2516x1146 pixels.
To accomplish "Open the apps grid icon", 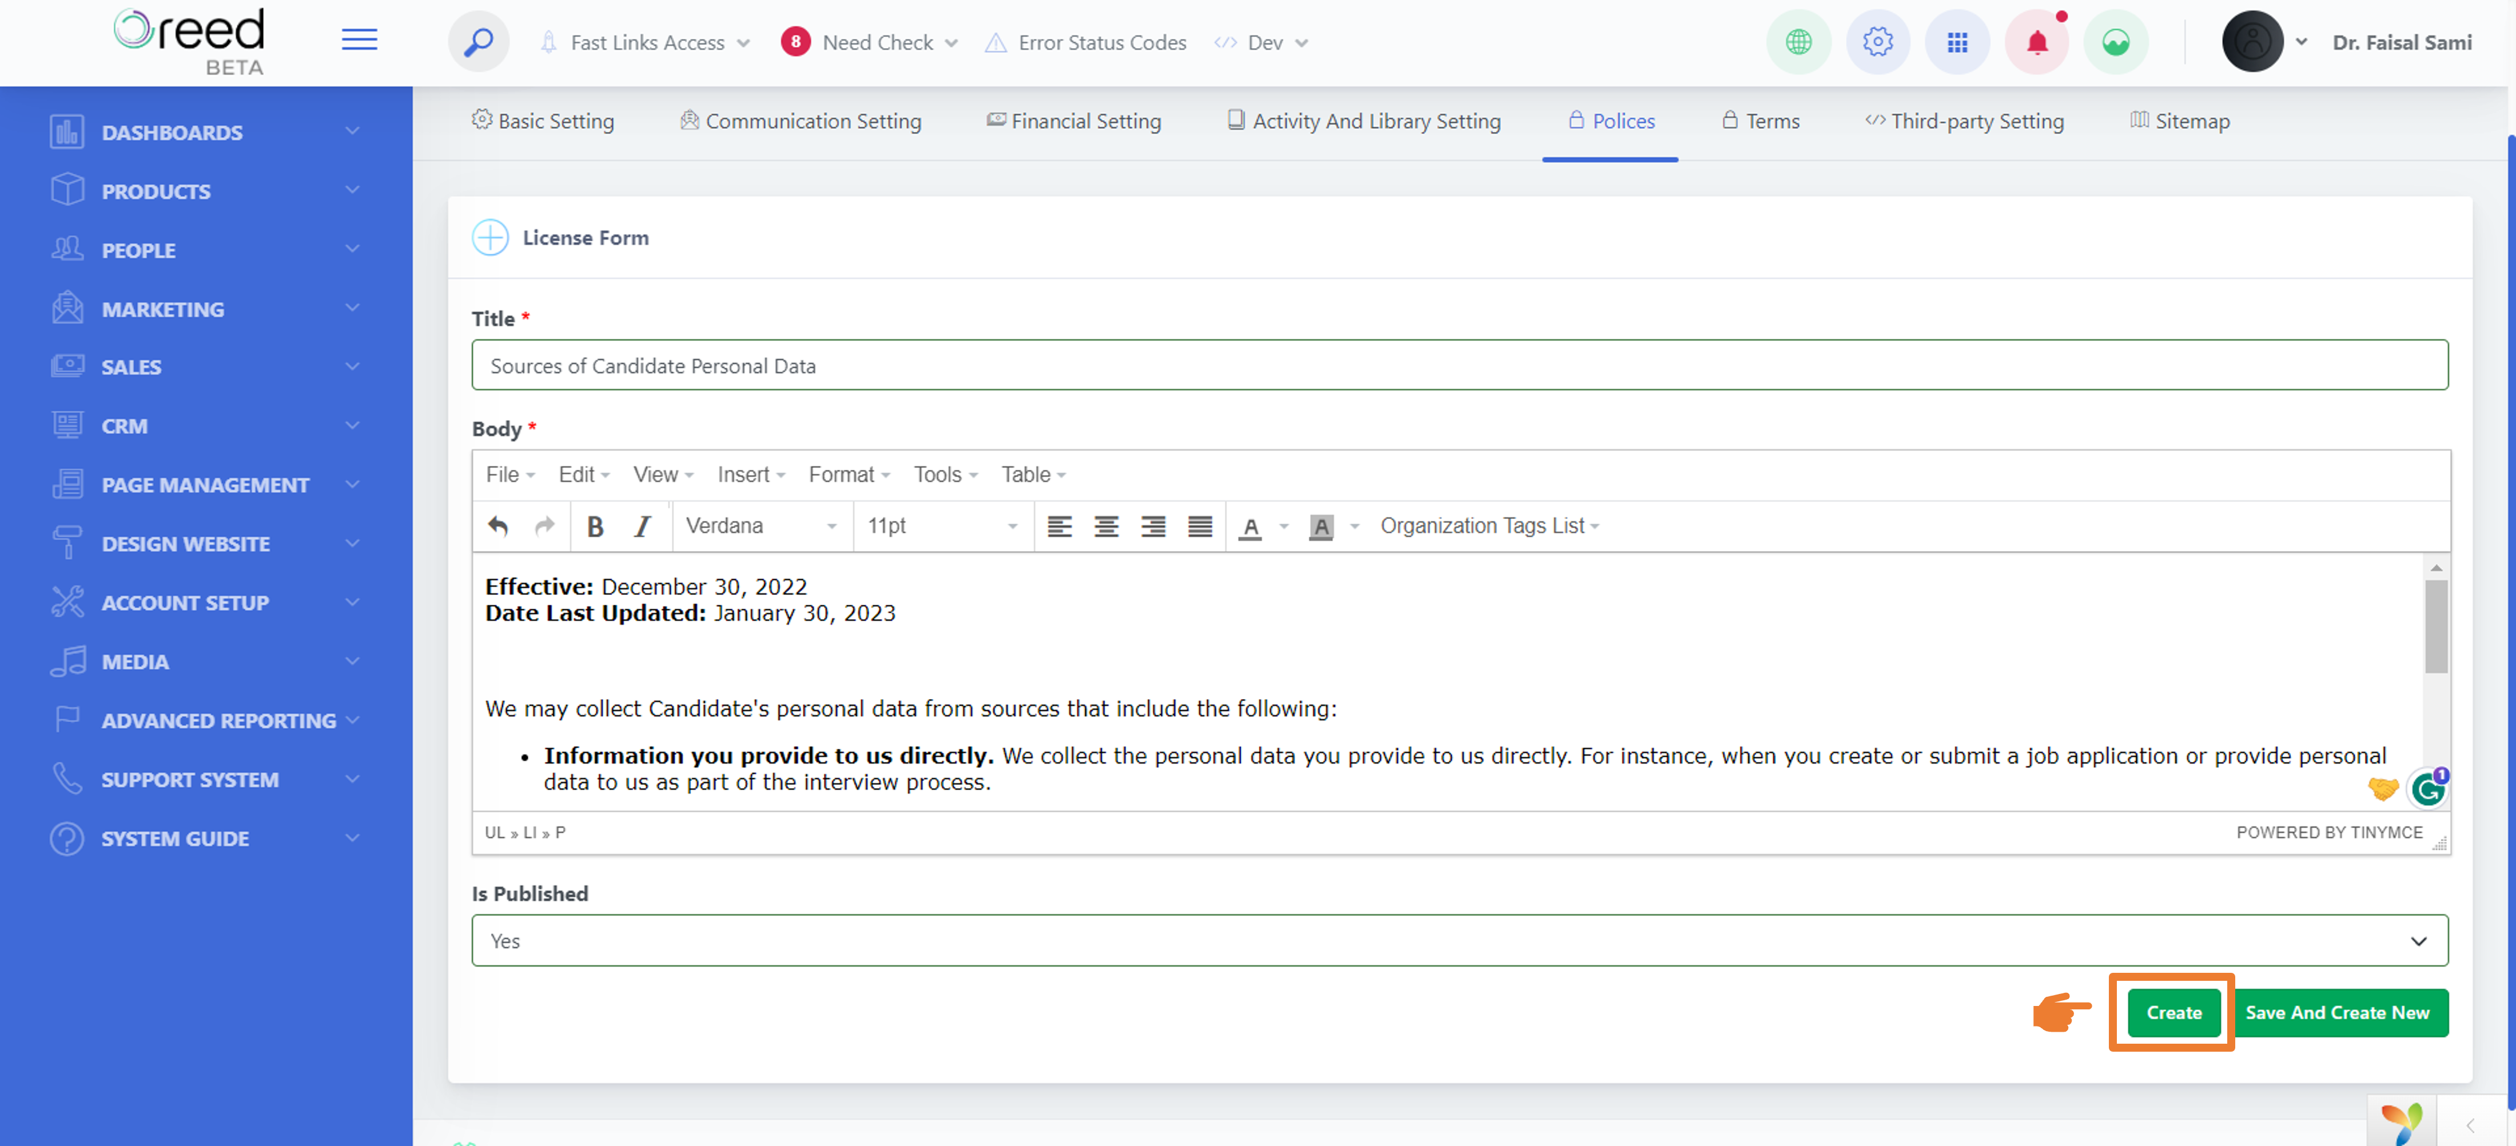I will pyautogui.click(x=1957, y=42).
